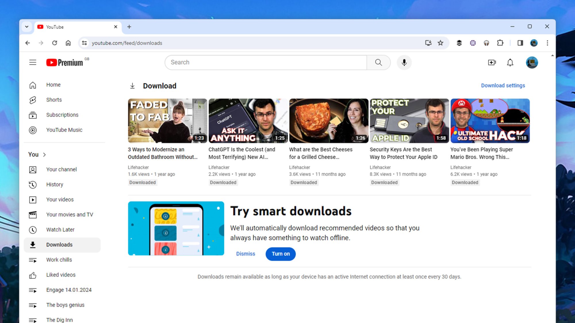Open Download settings link
The width and height of the screenshot is (575, 323).
pos(503,86)
